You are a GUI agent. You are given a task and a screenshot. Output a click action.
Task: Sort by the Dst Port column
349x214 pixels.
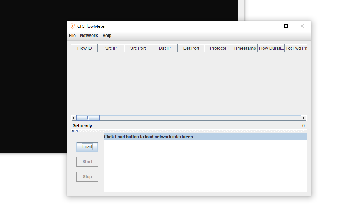(x=191, y=48)
